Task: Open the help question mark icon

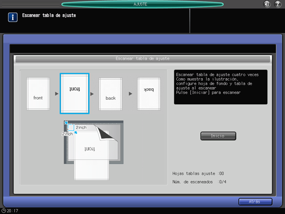Action: (278, 4)
